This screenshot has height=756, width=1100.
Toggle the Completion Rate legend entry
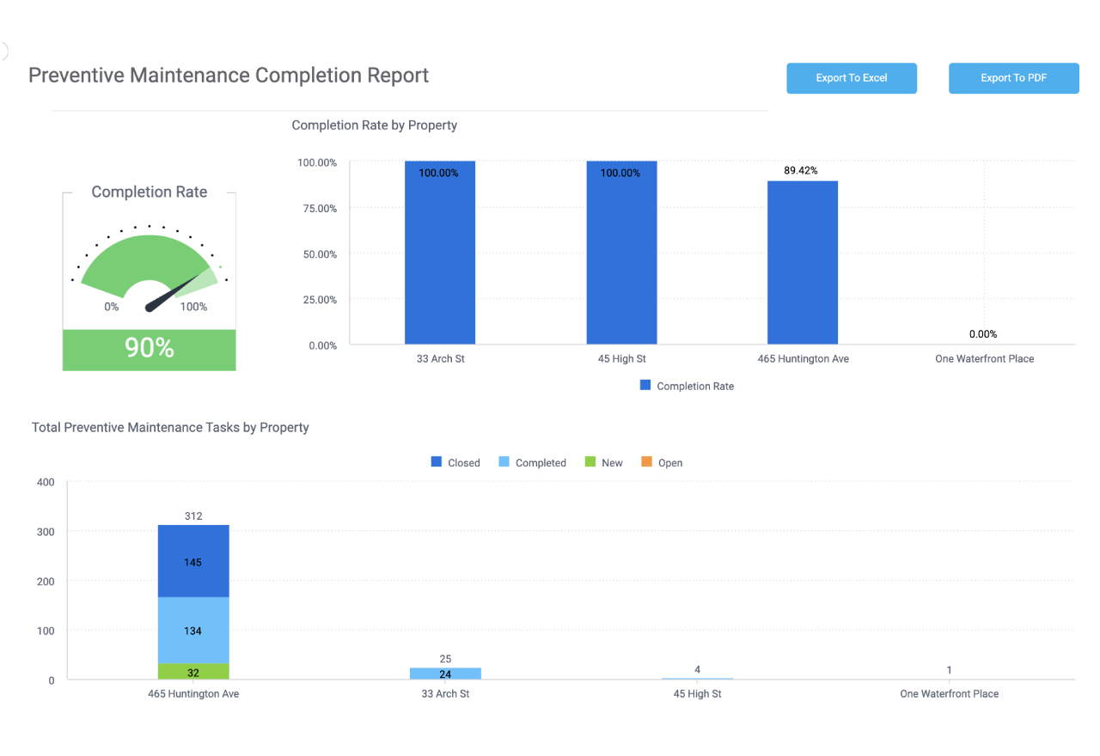pyautogui.click(x=686, y=386)
